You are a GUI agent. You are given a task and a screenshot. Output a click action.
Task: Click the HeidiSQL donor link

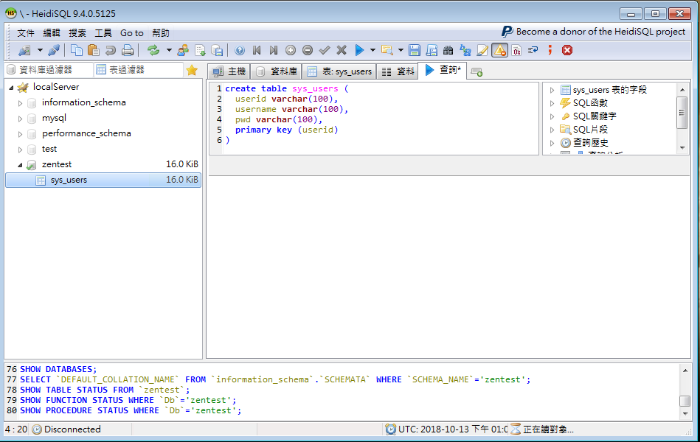pos(594,32)
